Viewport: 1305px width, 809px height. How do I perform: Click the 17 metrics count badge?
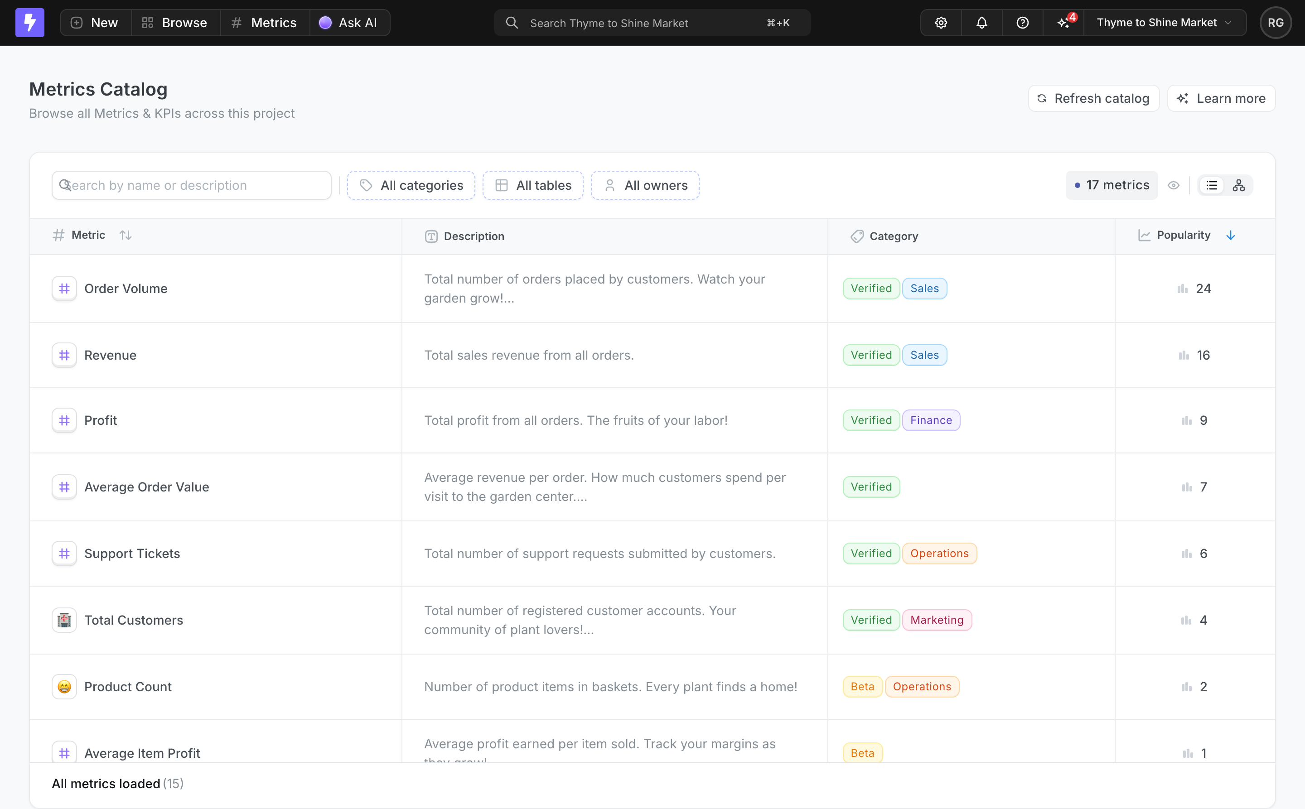pos(1112,185)
